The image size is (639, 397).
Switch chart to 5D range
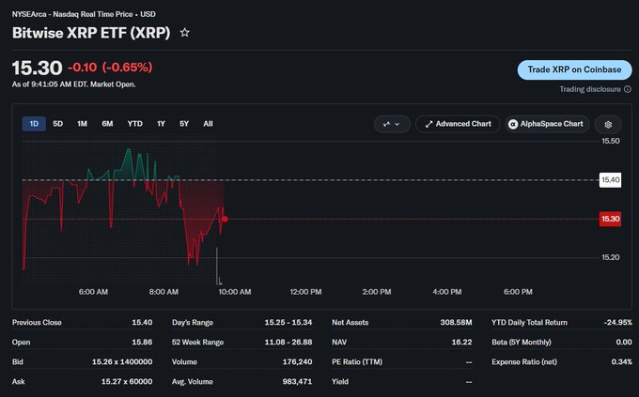[58, 124]
